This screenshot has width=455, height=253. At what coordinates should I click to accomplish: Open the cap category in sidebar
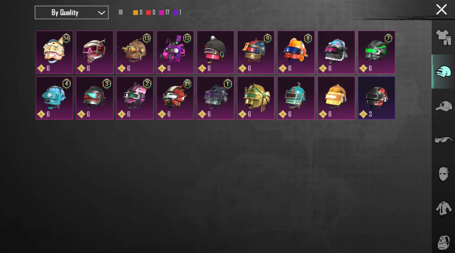(x=443, y=106)
